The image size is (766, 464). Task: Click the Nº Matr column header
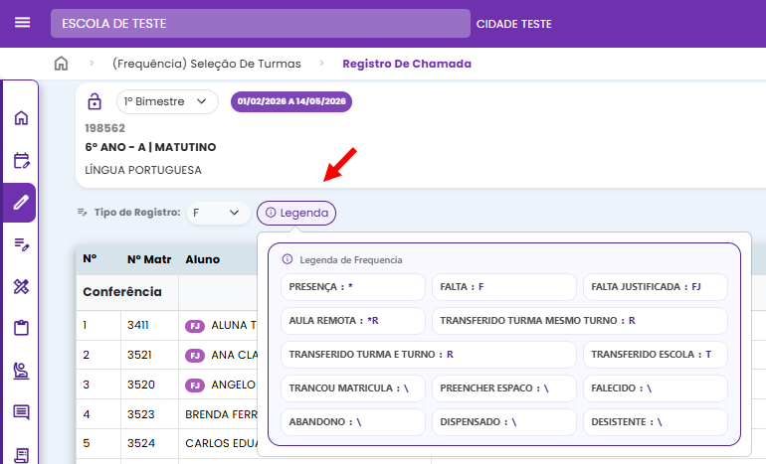pyautogui.click(x=149, y=259)
